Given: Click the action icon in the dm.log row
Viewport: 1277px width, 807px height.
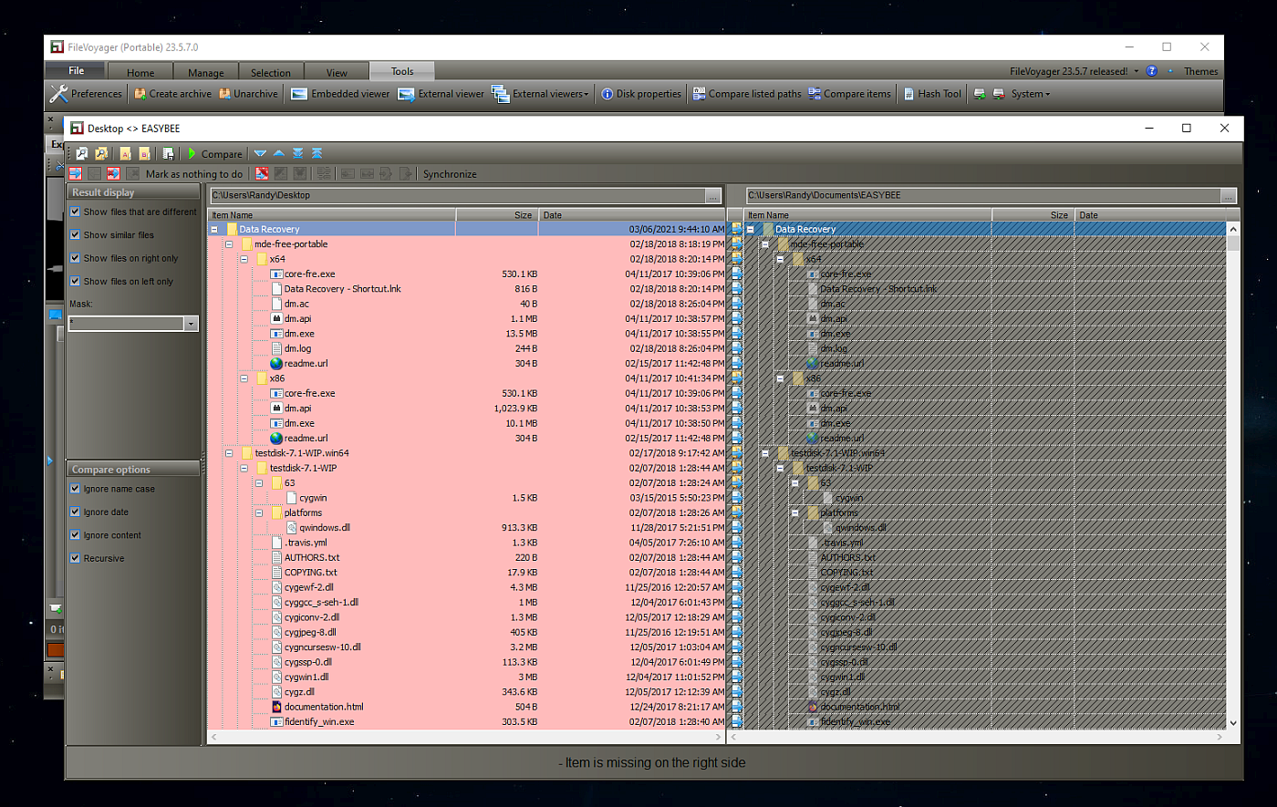Looking at the screenshot, I should pos(737,348).
